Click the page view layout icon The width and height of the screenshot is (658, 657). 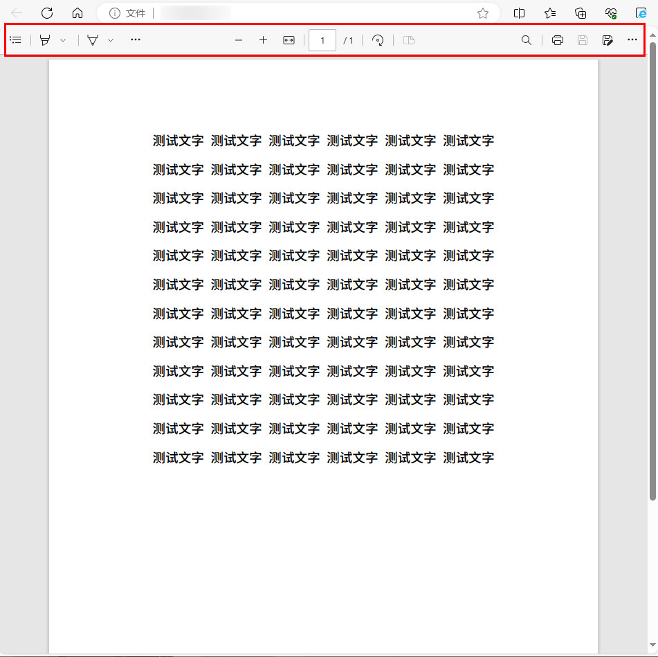point(409,40)
